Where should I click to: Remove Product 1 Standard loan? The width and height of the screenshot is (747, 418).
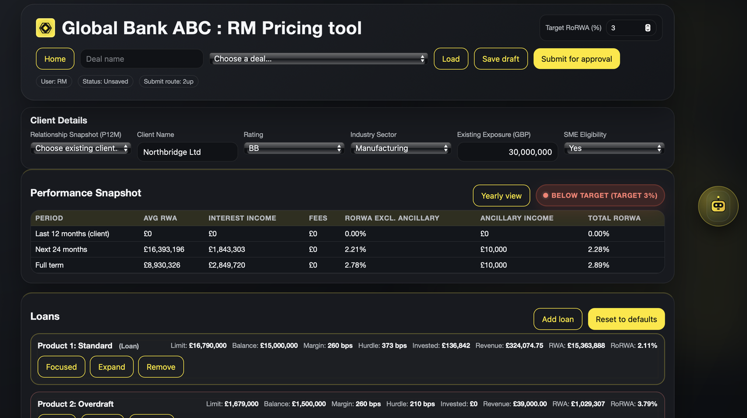click(160, 367)
